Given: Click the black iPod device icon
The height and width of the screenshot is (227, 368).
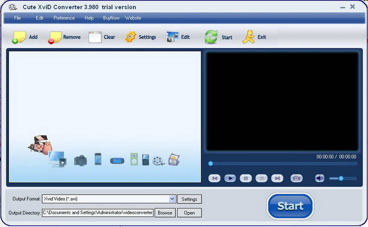Looking at the screenshot, I should pos(146,160).
